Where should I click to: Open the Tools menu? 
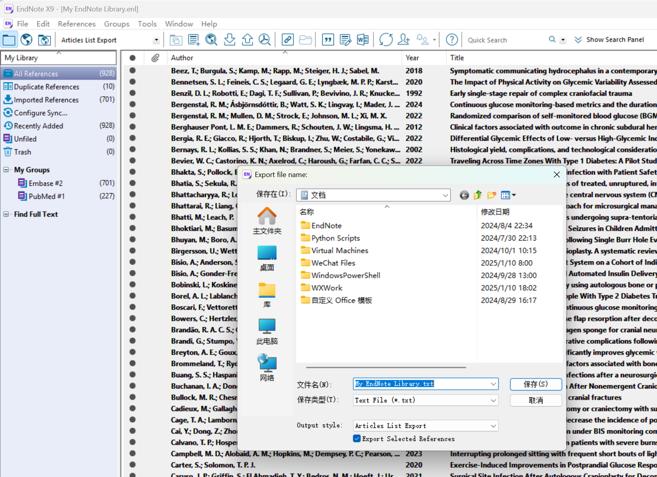click(147, 24)
